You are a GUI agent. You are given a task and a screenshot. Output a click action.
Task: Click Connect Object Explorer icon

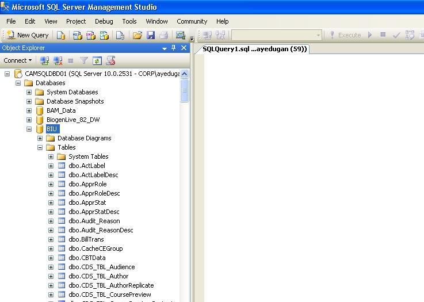click(44, 60)
